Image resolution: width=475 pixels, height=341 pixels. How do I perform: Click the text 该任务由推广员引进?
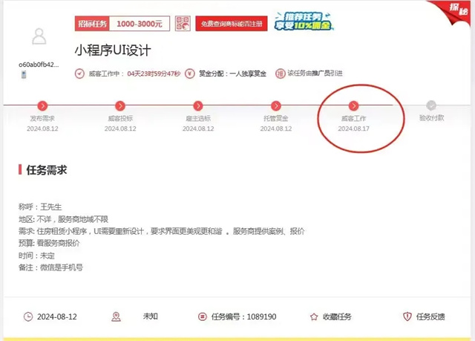point(315,74)
